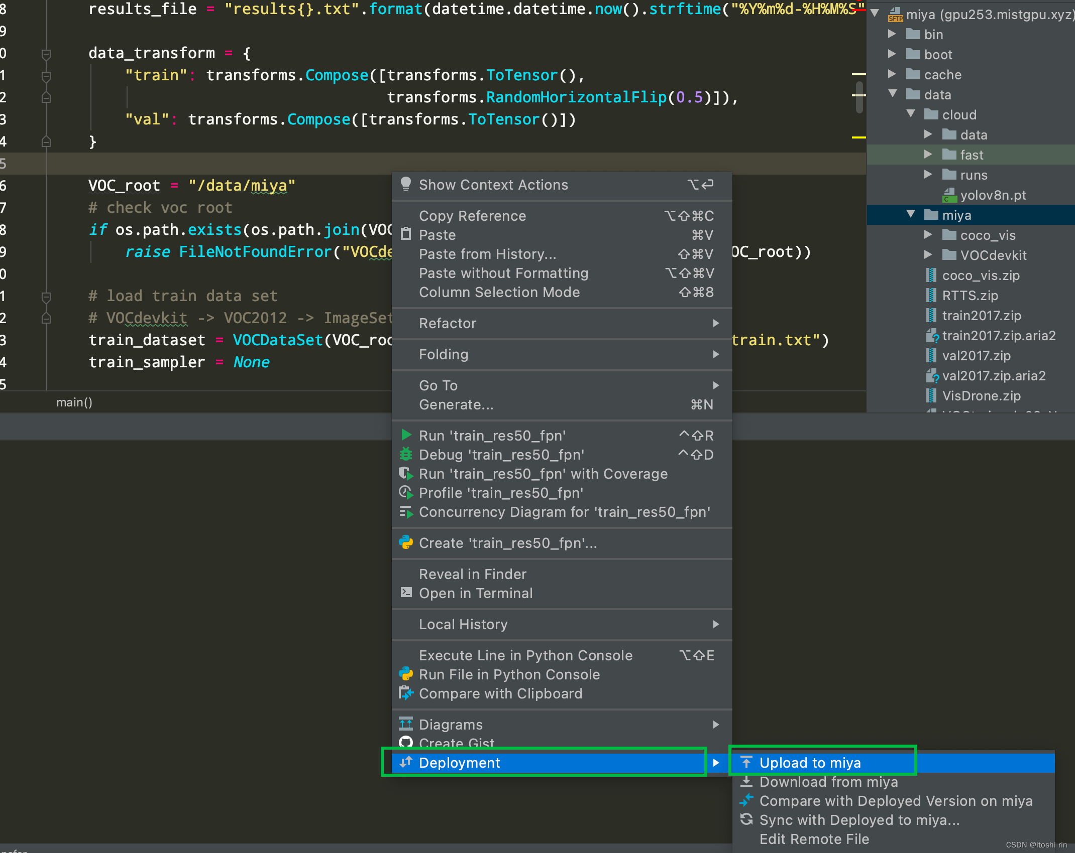The height and width of the screenshot is (853, 1075).
Task: Click the upload arrow icon for Upload to miya
Action: [746, 762]
